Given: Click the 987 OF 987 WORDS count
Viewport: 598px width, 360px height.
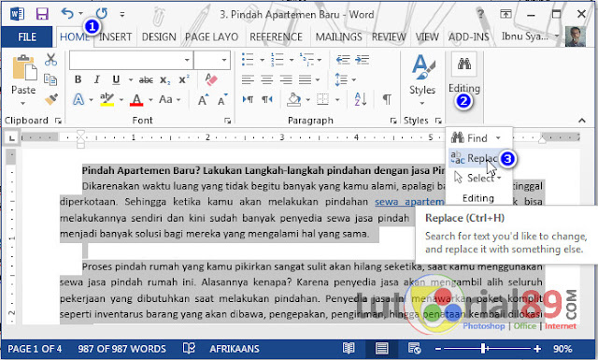Looking at the screenshot, I should 122,349.
